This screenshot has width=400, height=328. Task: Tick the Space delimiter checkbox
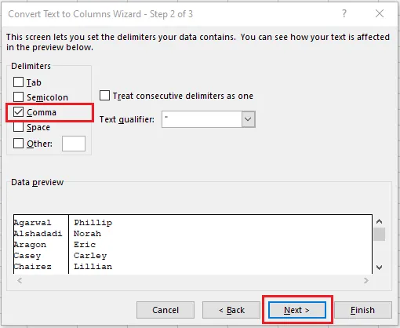tap(18, 127)
